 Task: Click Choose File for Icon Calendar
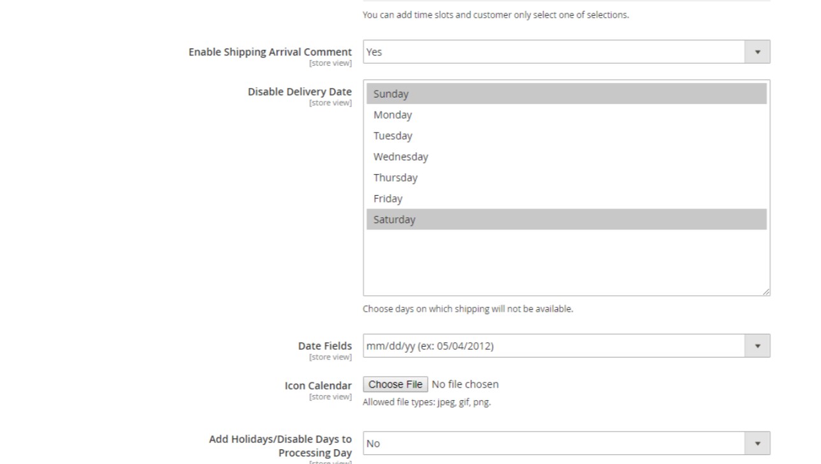click(395, 384)
